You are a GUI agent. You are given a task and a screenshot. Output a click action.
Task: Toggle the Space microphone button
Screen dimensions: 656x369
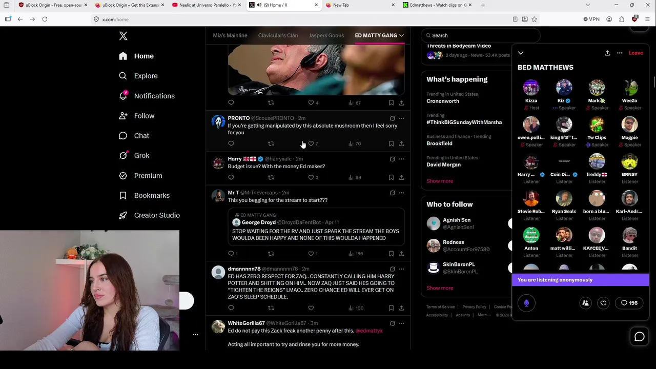(x=526, y=303)
